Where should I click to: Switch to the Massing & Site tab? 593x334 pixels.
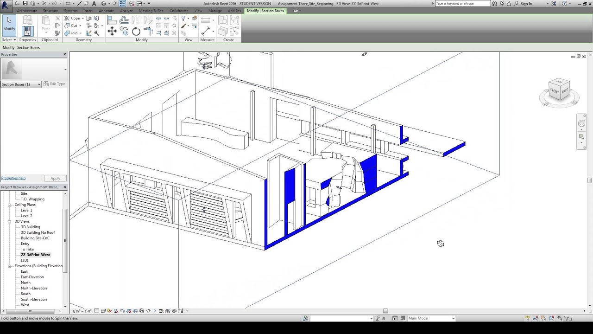[x=151, y=11]
